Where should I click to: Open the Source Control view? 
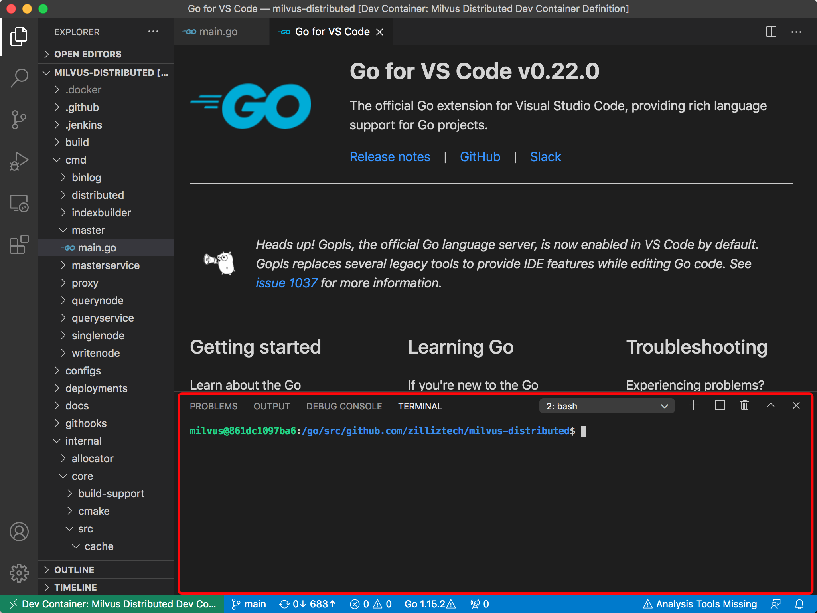point(19,119)
